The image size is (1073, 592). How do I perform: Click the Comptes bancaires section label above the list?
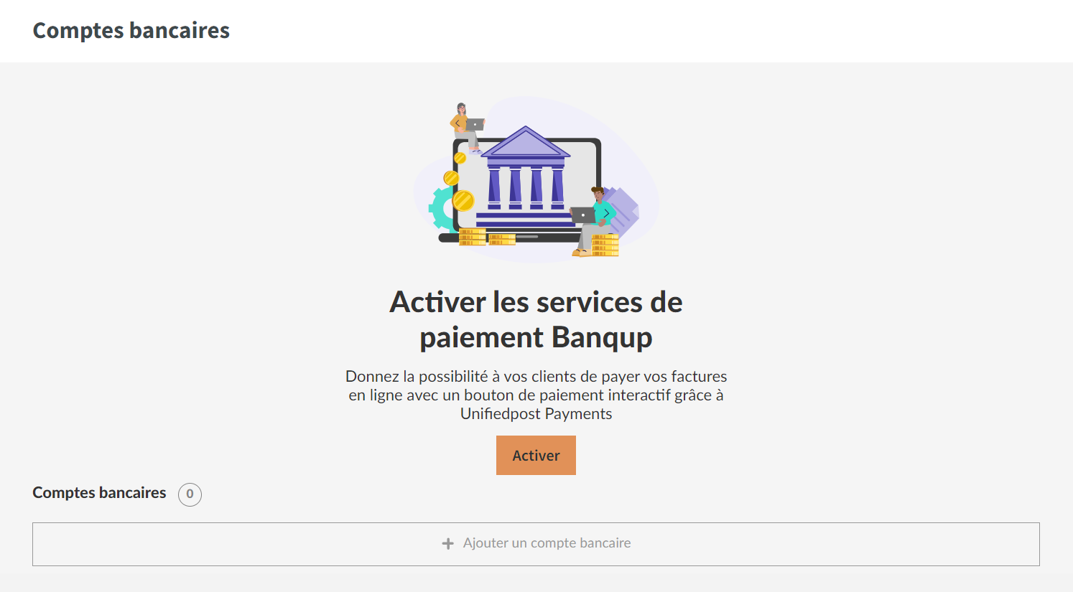tap(99, 493)
